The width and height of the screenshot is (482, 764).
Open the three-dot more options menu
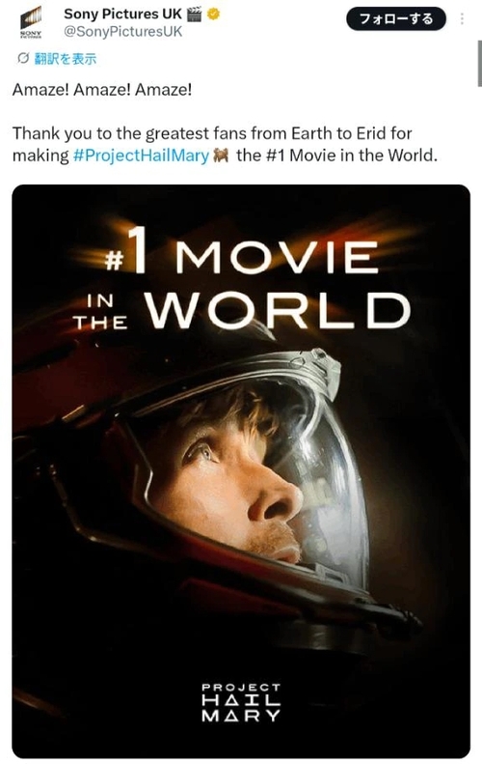[462, 19]
